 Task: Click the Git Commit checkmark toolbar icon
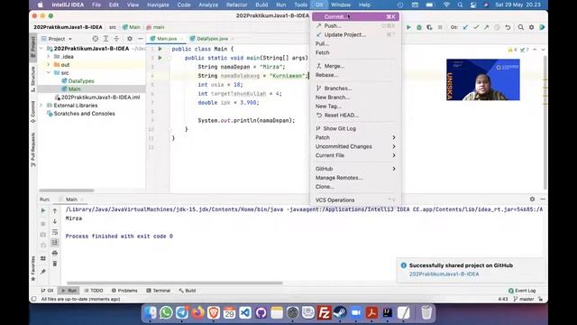(476, 27)
